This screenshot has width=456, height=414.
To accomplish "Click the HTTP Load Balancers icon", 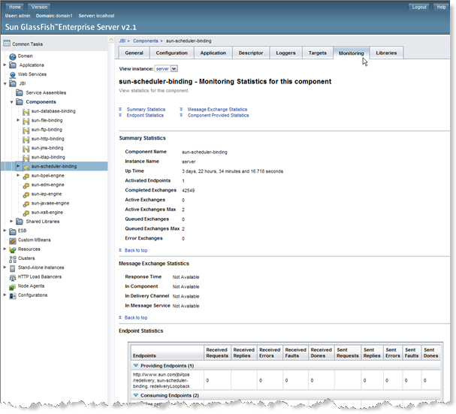I will pyautogui.click(x=13, y=277).
